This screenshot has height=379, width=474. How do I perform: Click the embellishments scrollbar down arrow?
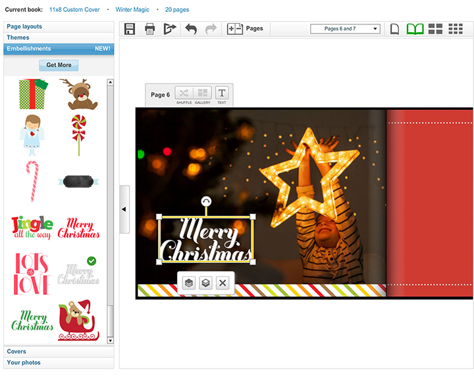(111, 341)
